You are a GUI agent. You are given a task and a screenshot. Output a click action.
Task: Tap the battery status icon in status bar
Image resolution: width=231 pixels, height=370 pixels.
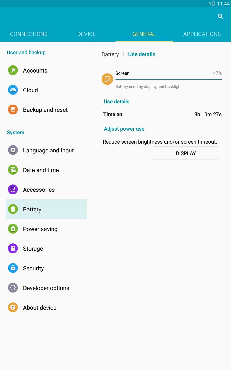[x=213, y=3]
